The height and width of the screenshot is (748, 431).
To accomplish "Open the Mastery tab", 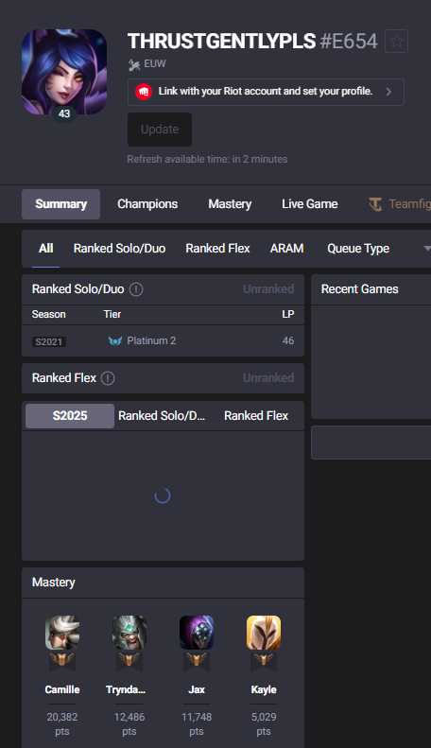I will [230, 204].
